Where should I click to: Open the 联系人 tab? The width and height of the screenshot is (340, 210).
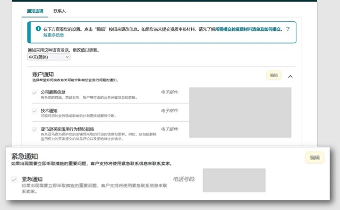(59, 11)
